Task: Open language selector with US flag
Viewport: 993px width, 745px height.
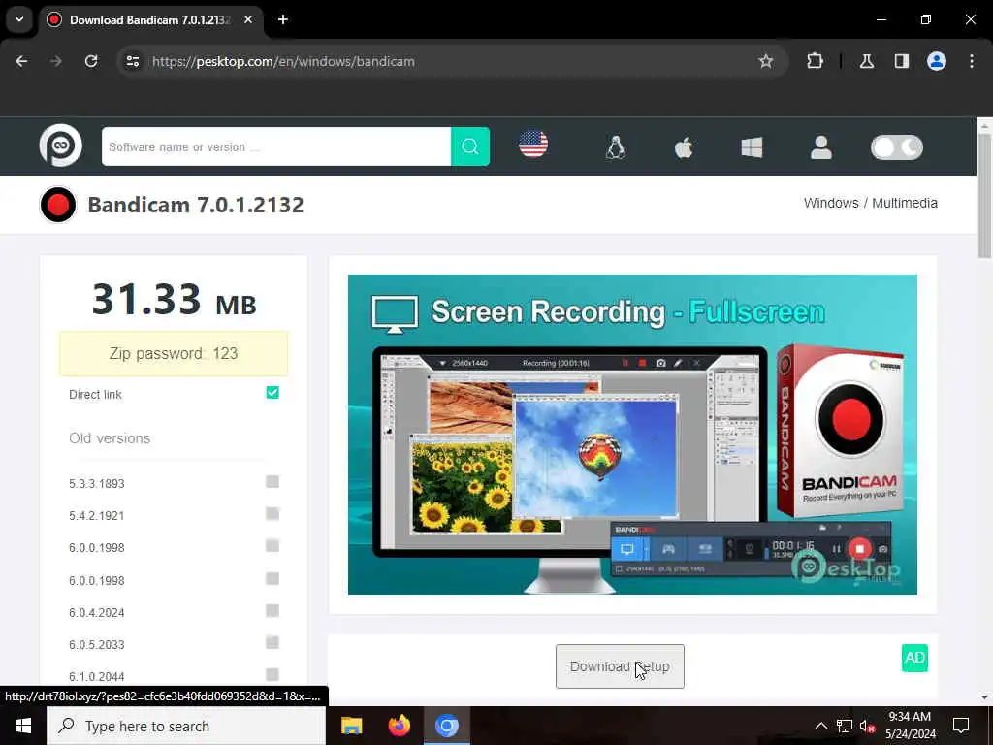Action: coord(533,145)
